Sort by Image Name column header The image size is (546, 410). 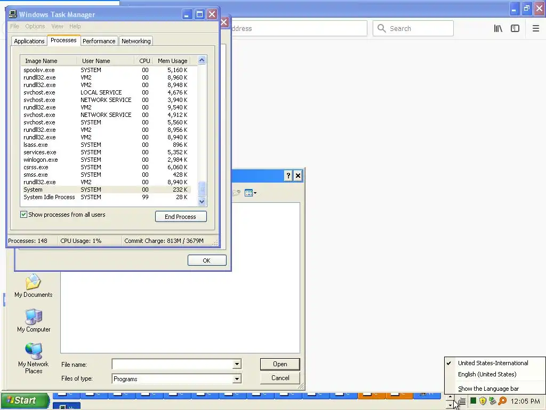[x=49, y=61]
